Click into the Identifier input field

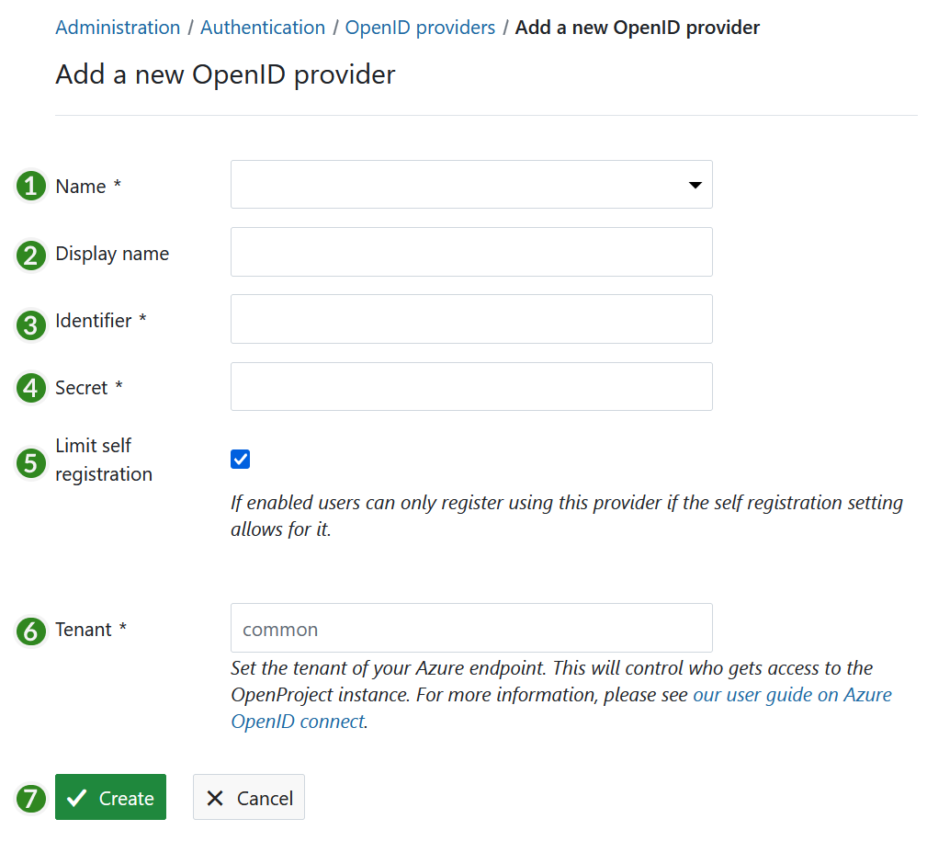coord(471,319)
